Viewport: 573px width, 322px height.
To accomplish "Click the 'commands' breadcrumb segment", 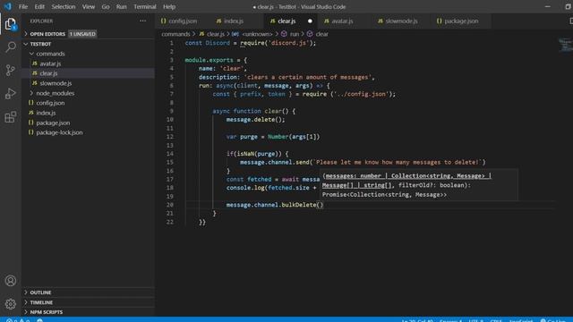I will (x=175, y=34).
